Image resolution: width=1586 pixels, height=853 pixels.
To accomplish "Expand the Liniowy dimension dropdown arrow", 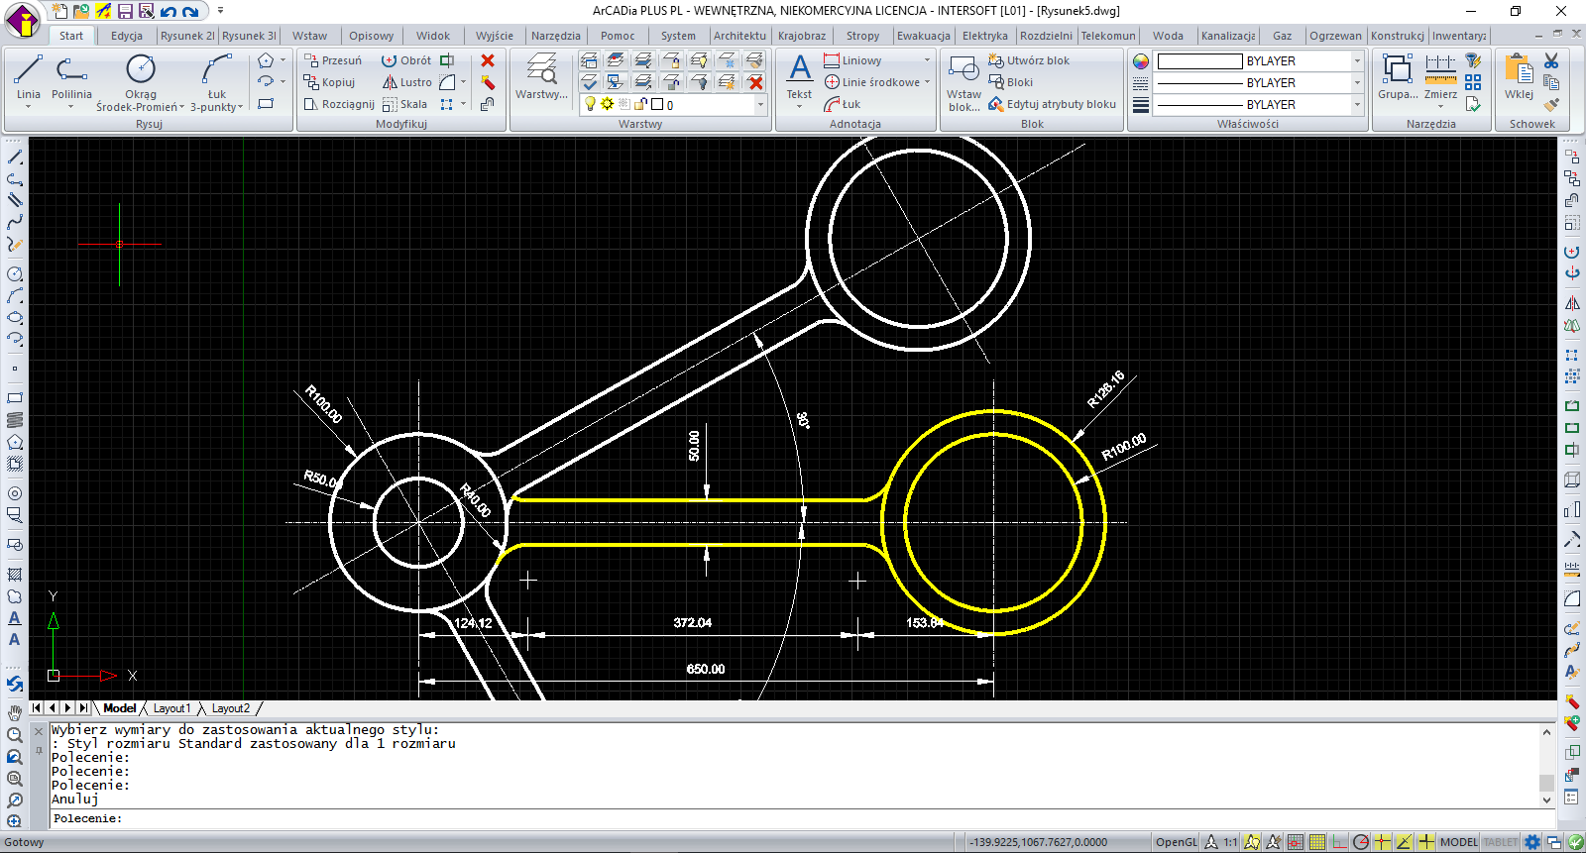I will coord(927,60).
